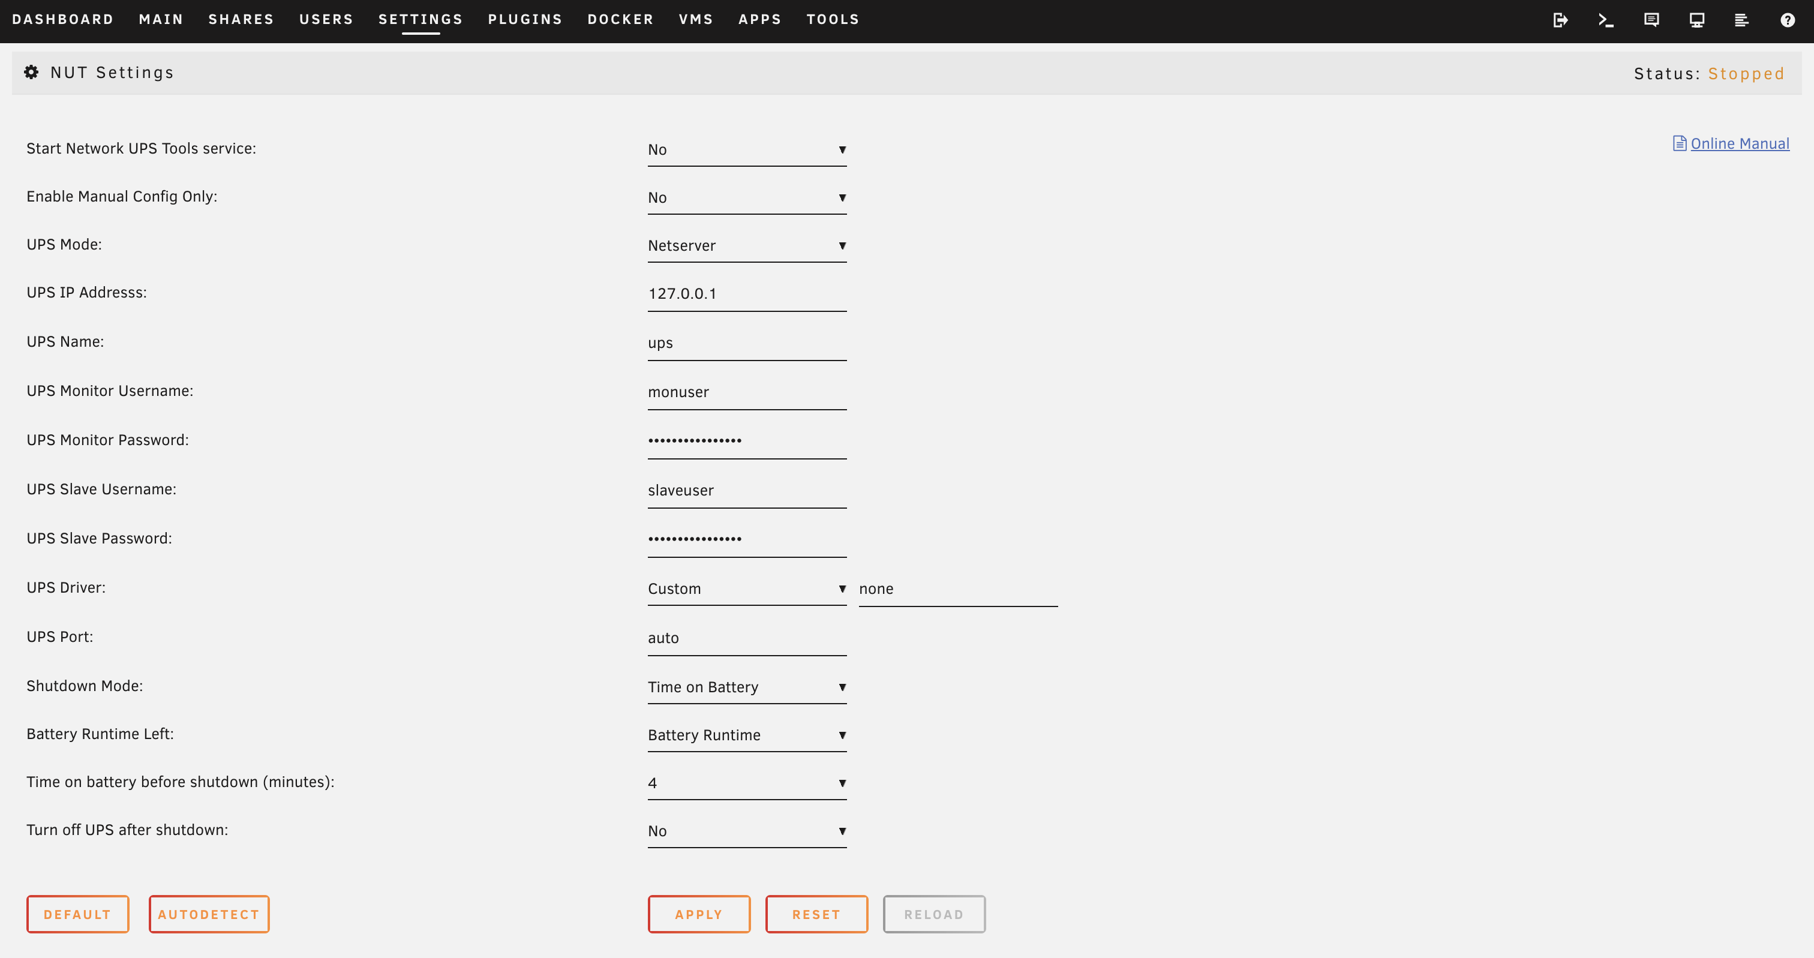The image size is (1814, 958).
Task: Click the UPS IP Address field
Action: [x=747, y=294]
